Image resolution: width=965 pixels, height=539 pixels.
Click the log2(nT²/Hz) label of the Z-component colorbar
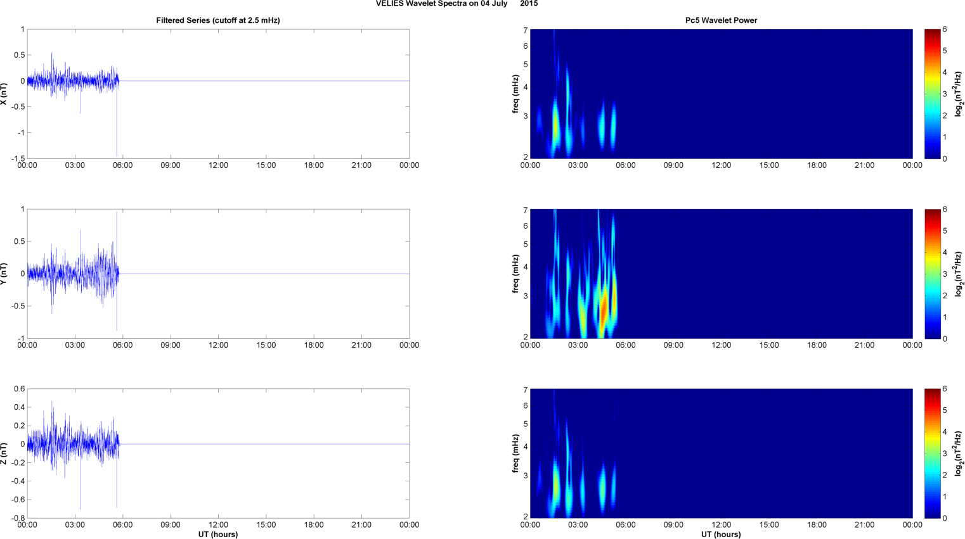click(959, 453)
